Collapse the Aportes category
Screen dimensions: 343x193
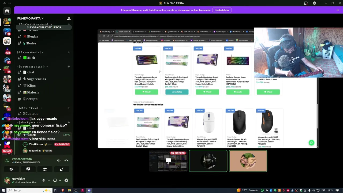point(30,108)
